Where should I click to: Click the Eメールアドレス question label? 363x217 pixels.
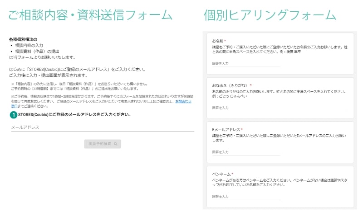[x=226, y=130]
